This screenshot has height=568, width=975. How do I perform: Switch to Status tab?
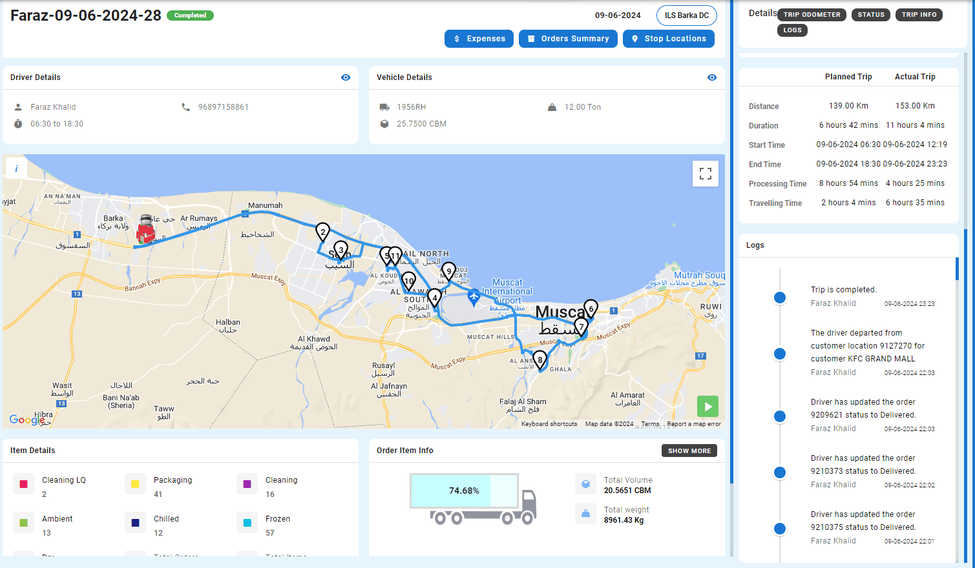tap(871, 15)
